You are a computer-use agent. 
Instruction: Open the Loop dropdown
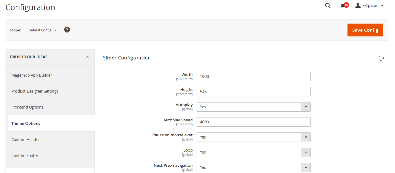click(x=306, y=152)
